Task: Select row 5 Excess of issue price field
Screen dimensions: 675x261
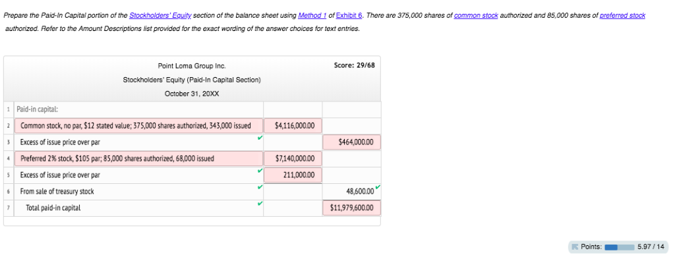Action: pyautogui.click(x=138, y=175)
